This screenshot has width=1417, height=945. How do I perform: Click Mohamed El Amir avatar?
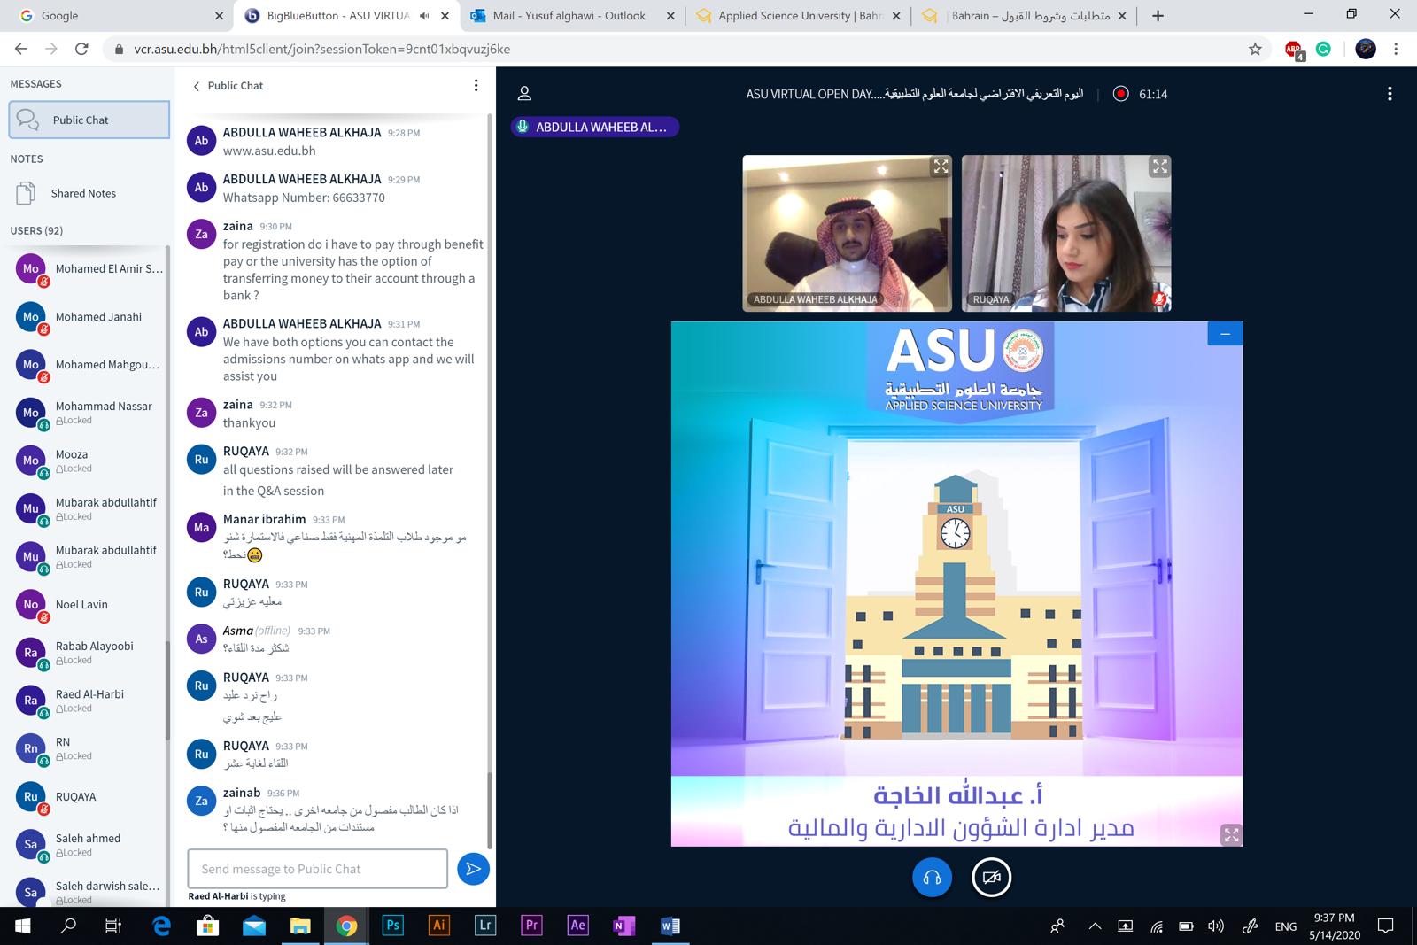pyautogui.click(x=31, y=269)
